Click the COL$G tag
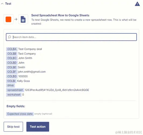This screenshot has height=135, width=143. pos(12,76)
